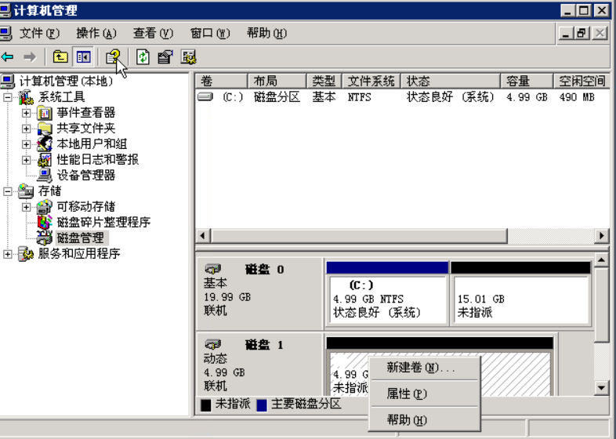Select the 磁盘 0 disk label
616x439 pixels.
[259, 293]
